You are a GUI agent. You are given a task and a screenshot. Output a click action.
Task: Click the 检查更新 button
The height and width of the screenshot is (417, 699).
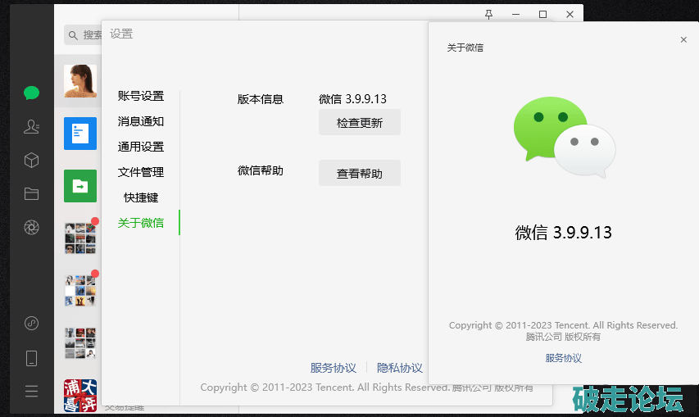tap(359, 123)
